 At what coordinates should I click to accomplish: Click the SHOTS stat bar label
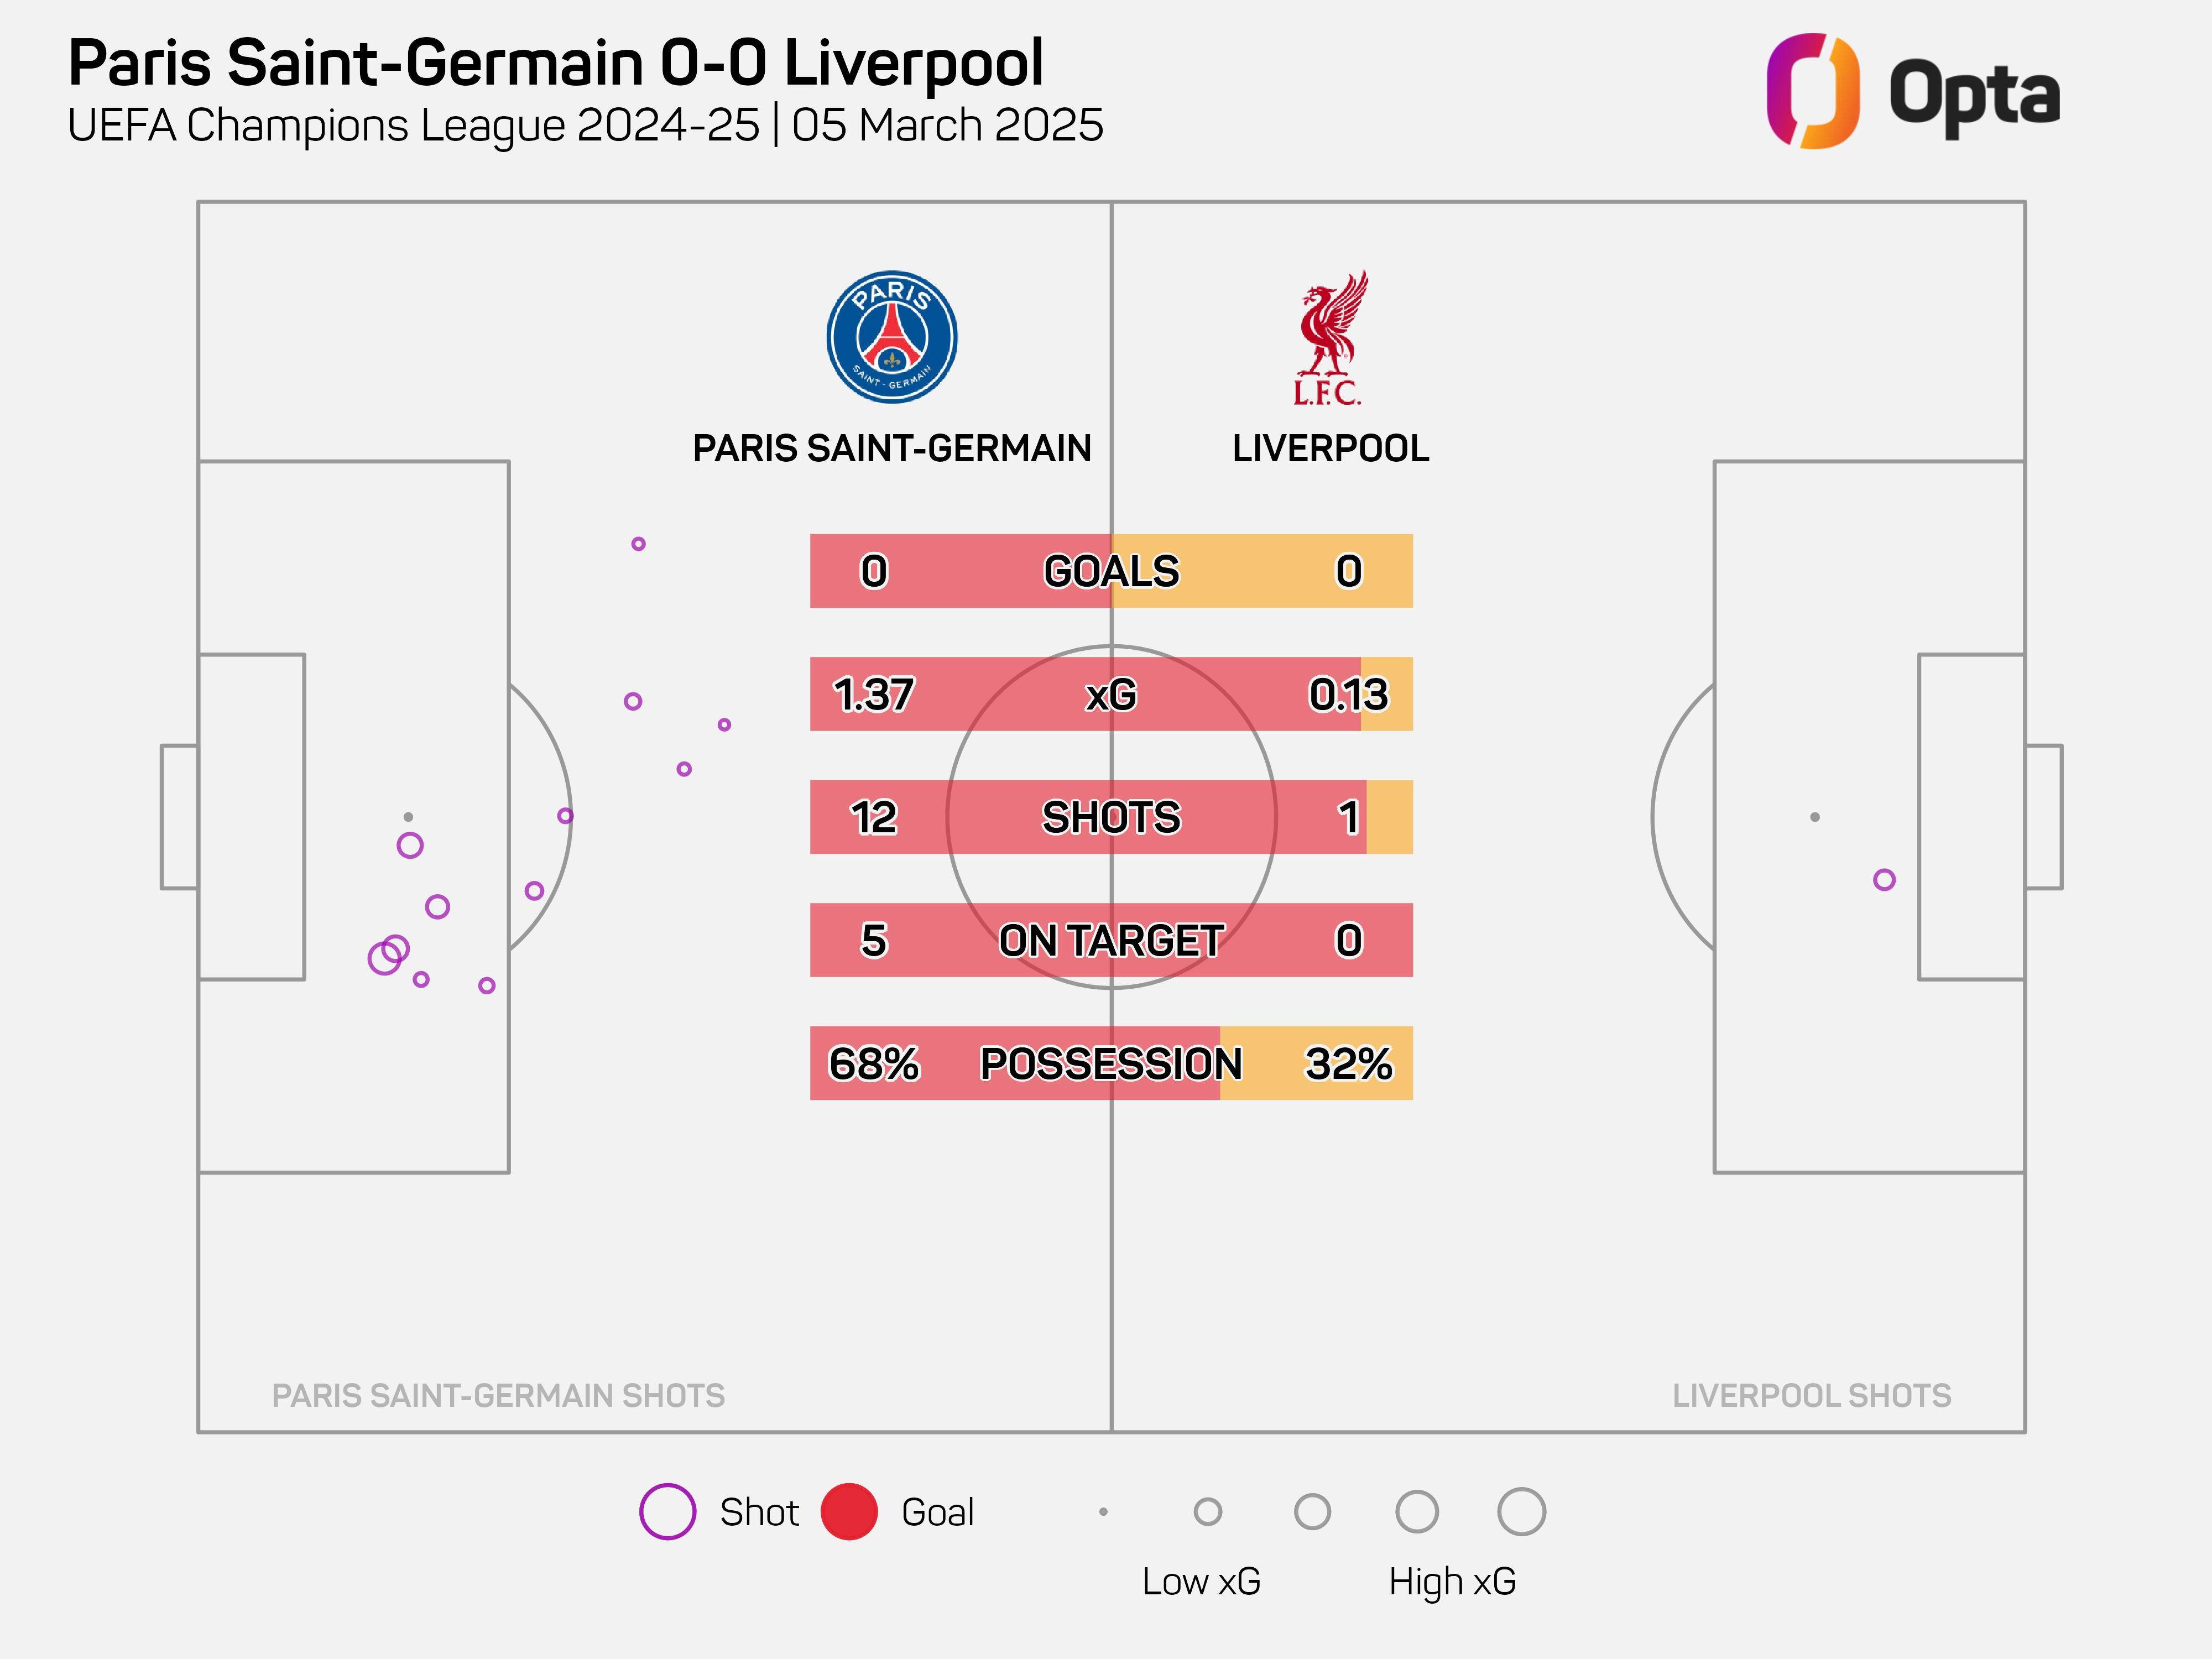(x=1111, y=817)
